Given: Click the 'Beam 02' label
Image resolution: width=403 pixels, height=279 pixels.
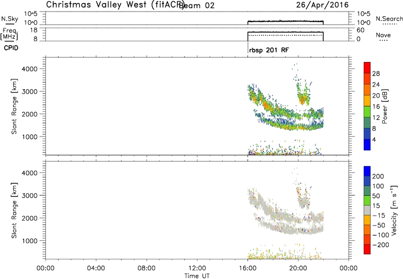Looking at the screenshot, I should pyautogui.click(x=197, y=6).
